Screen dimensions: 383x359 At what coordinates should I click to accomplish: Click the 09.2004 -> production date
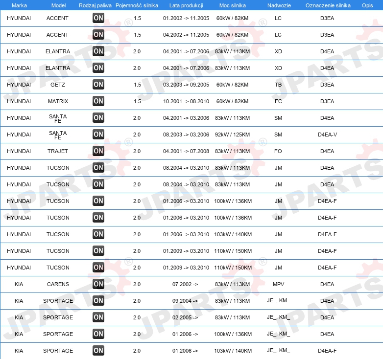pyautogui.click(x=185, y=301)
